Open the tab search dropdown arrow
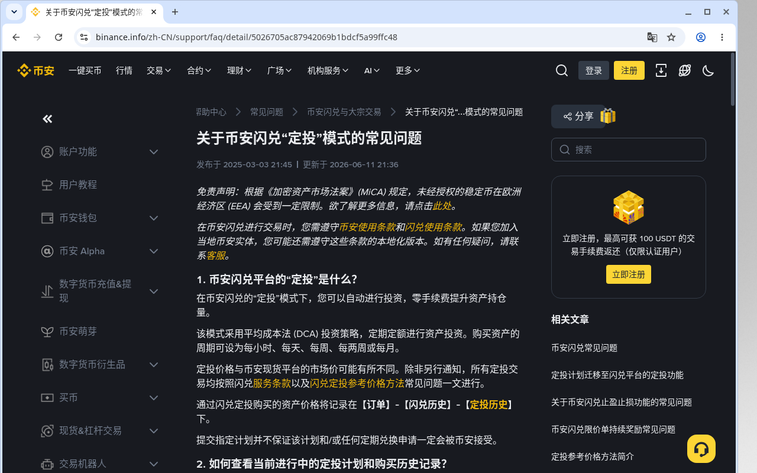Image resolution: width=757 pixels, height=473 pixels. (14, 12)
